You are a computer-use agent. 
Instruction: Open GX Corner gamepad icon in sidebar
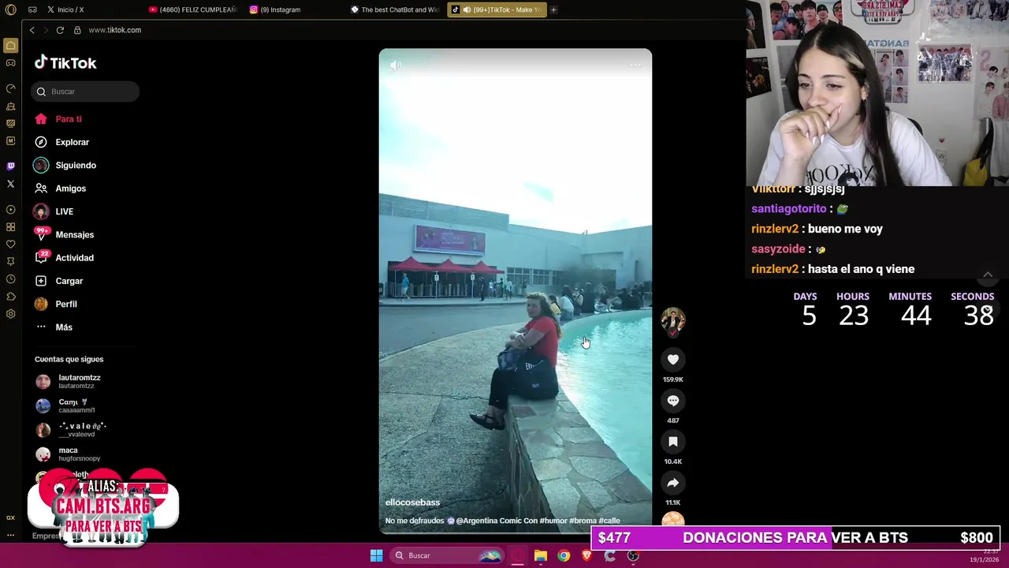[x=10, y=63]
